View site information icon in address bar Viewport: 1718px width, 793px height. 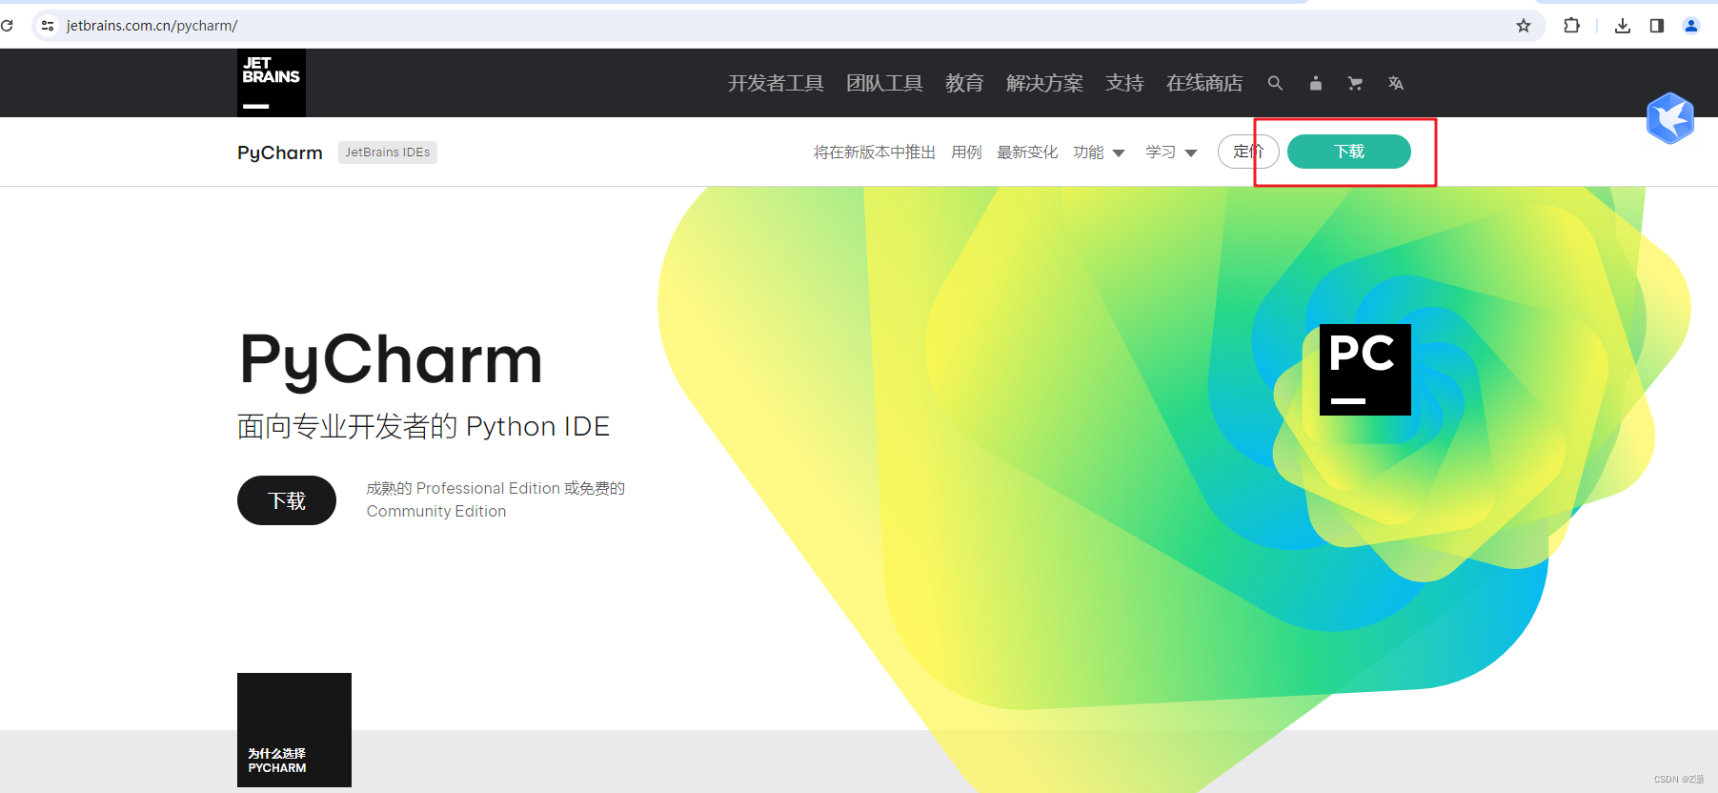point(48,26)
